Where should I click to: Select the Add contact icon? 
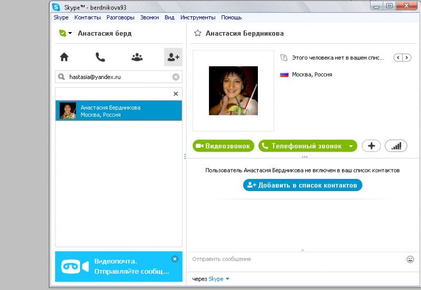[173, 57]
